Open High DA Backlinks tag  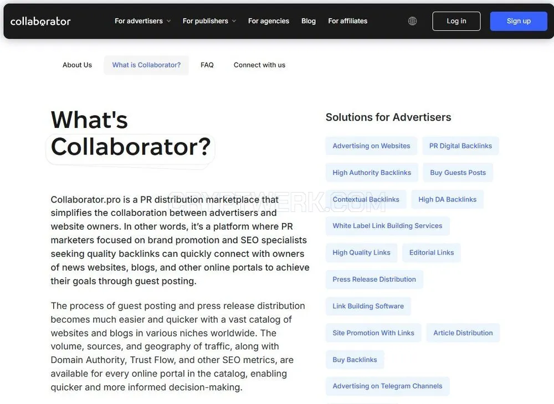pos(447,199)
